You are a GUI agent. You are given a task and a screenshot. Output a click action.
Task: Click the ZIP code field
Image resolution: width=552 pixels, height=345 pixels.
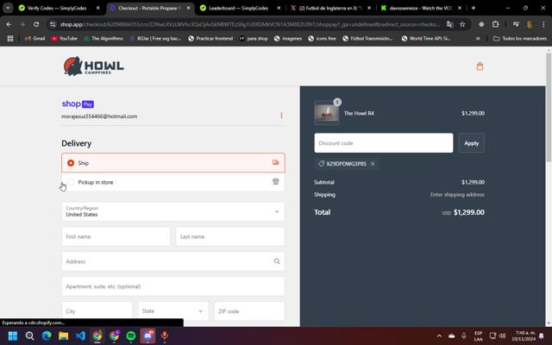[249, 310]
